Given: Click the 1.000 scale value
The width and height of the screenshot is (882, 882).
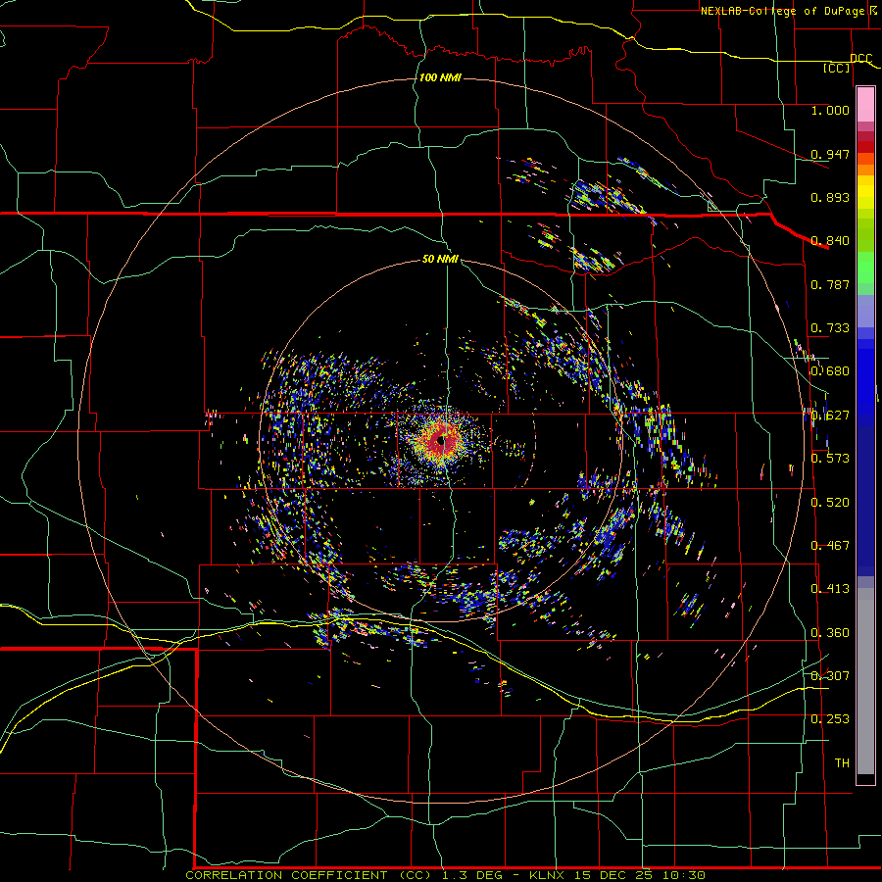Looking at the screenshot, I should click(830, 110).
